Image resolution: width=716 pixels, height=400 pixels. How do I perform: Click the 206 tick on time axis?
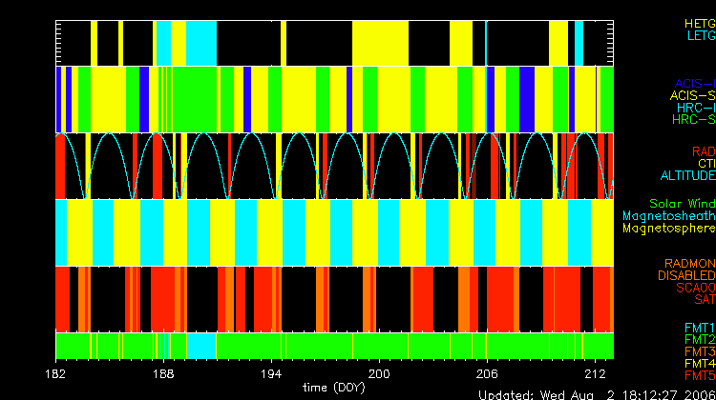click(488, 375)
